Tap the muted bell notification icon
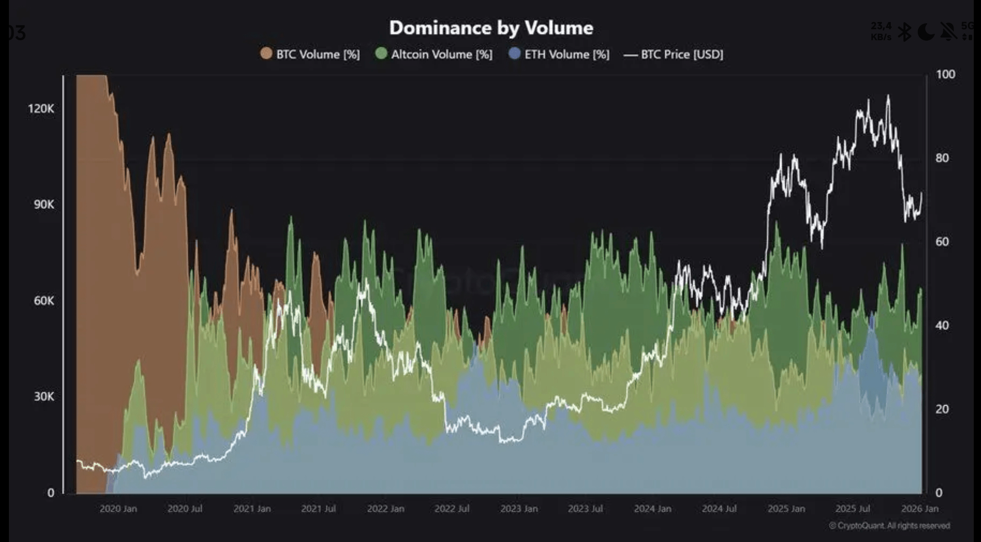 point(948,32)
